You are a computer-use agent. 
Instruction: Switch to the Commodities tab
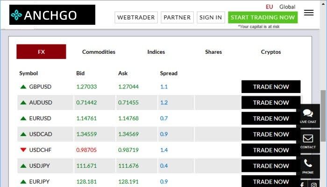(x=99, y=52)
